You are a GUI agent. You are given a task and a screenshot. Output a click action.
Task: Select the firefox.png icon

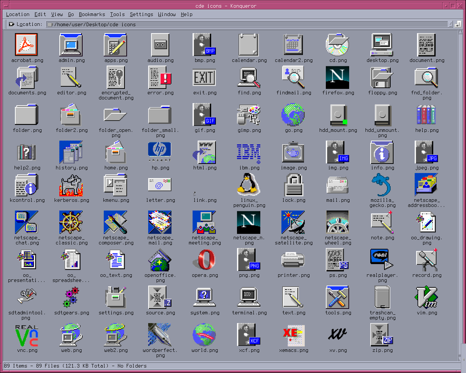[x=337, y=77]
